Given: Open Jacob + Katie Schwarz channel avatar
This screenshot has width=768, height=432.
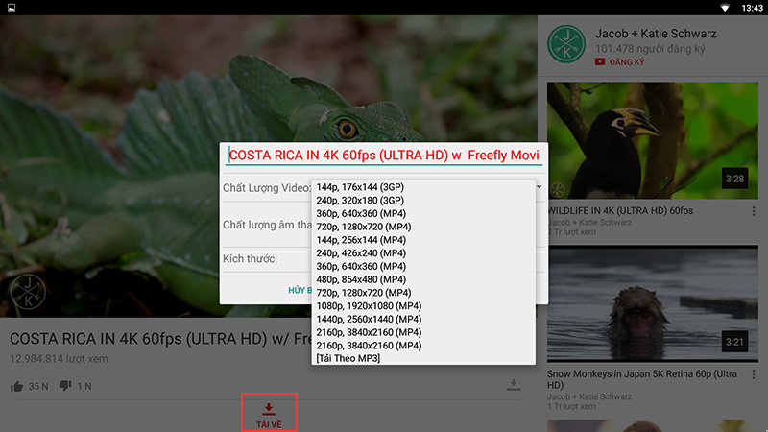Looking at the screenshot, I should pyautogui.click(x=566, y=44).
